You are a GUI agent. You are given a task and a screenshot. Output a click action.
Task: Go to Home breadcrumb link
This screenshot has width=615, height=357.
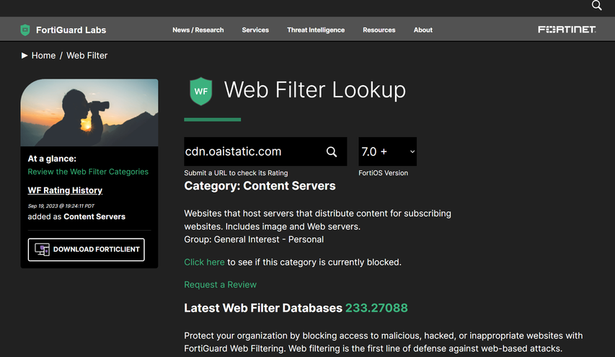click(x=43, y=56)
